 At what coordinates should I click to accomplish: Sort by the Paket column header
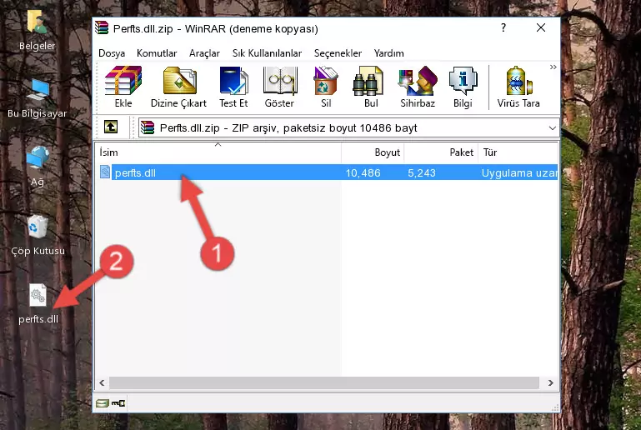(x=441, y=152)
